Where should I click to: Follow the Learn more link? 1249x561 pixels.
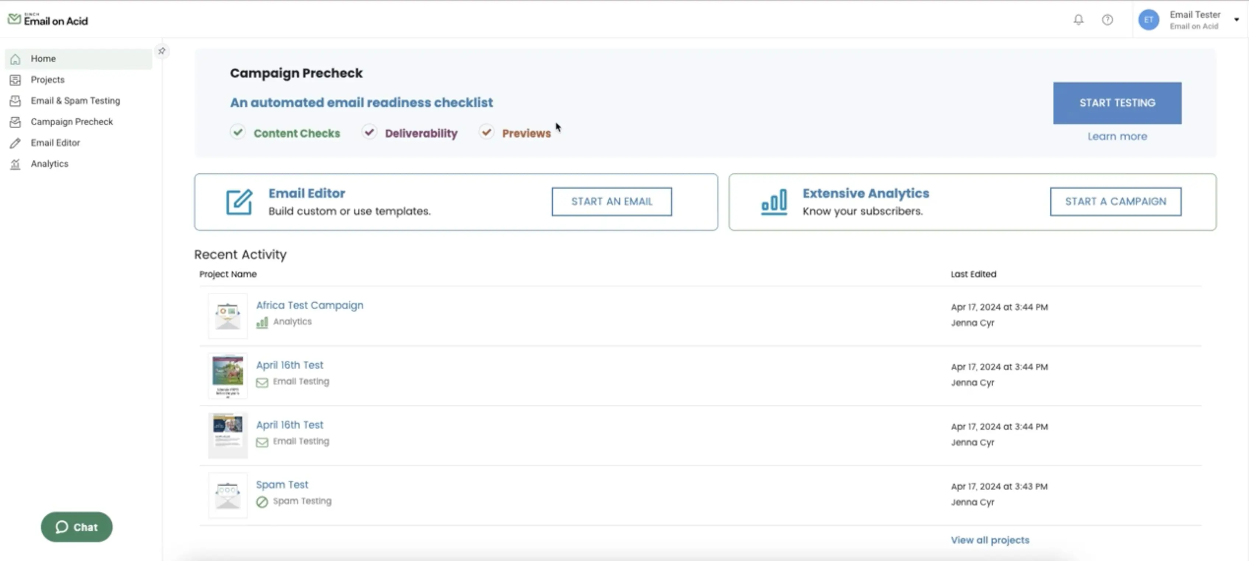(1117, 137)
